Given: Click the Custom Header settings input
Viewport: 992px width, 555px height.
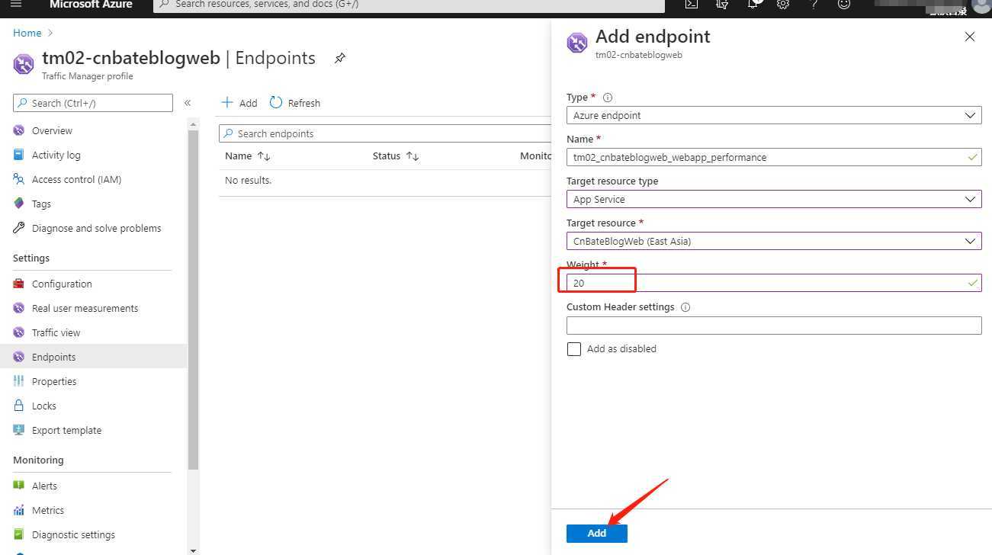Looking at the screenshot, I should click(774, 326).
